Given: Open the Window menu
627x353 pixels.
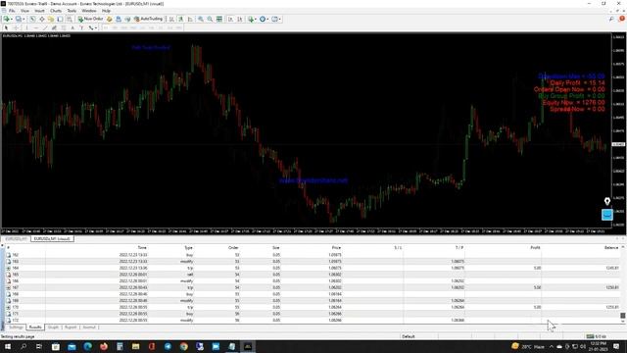Looking at the screenshot, I should point(89,11).
